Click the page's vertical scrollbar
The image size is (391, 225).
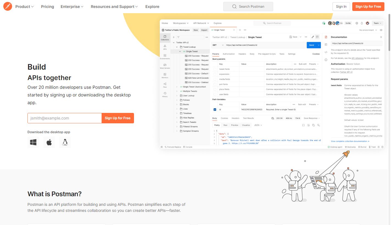tap(389, 33)
